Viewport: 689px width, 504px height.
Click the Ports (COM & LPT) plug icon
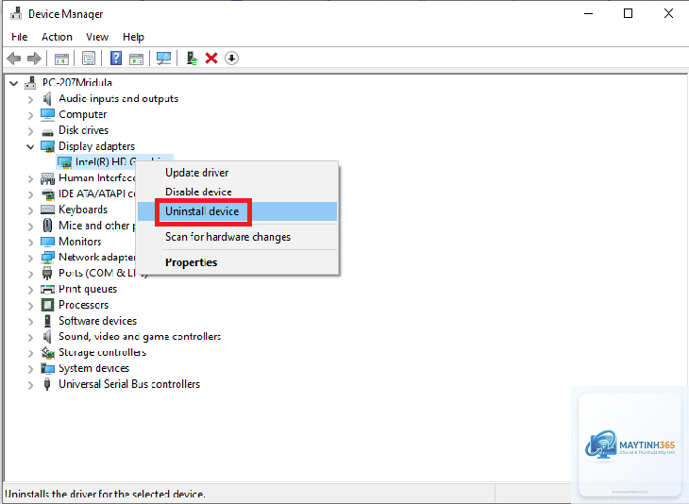point(47,274)
